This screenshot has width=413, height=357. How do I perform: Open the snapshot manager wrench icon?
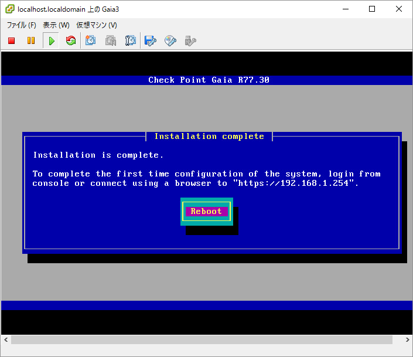[x=131, y=40]
